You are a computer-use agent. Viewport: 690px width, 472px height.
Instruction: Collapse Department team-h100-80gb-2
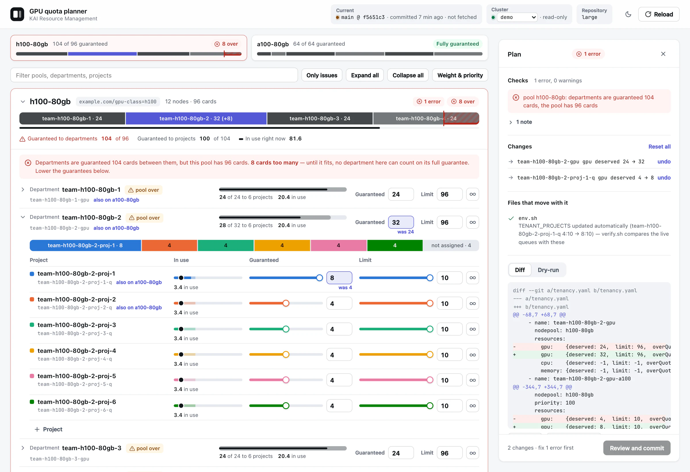click(x=23, y=217)
